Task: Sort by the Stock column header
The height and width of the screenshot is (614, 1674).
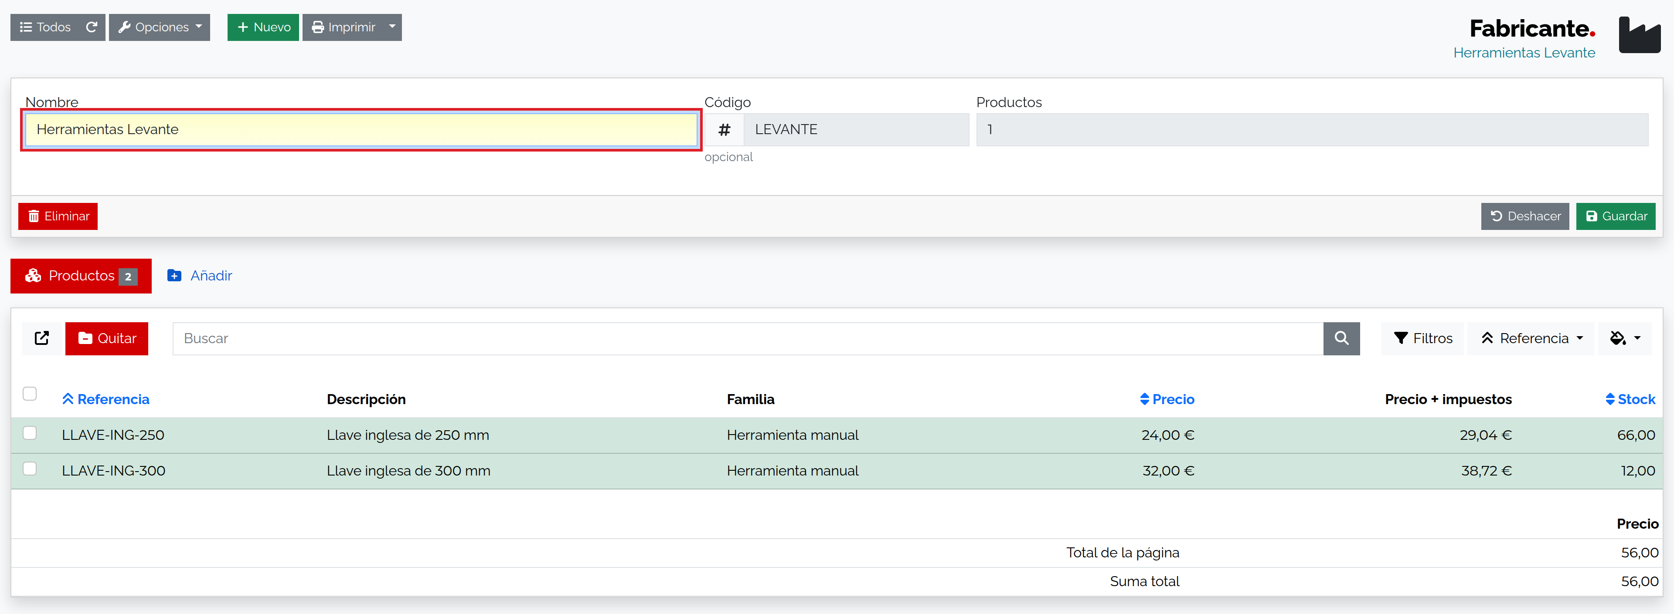Action: pos(1630,399)
